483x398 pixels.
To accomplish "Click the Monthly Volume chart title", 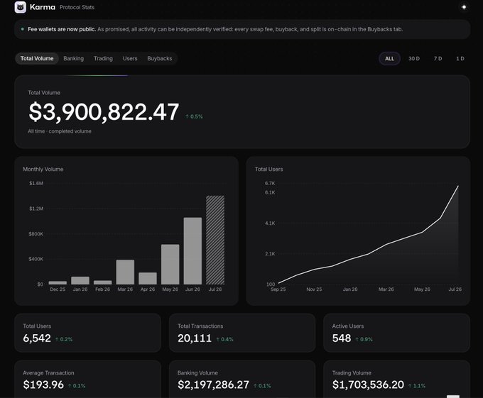I will [x=43, y=169].
